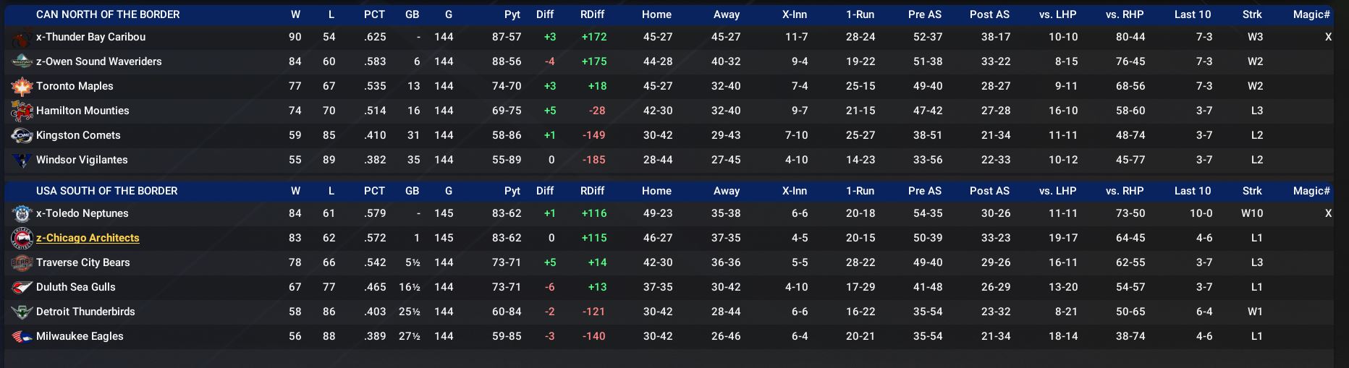Sort North division by RDiff column
This screenshot has height=368, width=1349.
point(592,14)
